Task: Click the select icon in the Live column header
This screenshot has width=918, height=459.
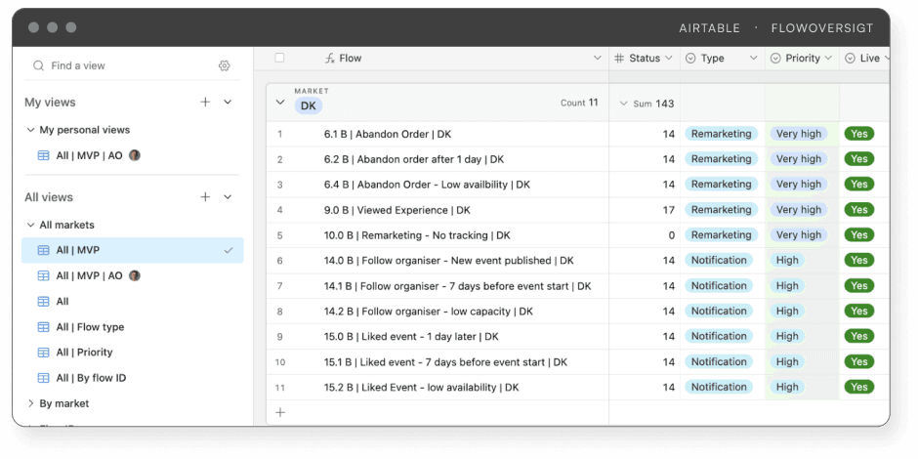Action: 850,58
